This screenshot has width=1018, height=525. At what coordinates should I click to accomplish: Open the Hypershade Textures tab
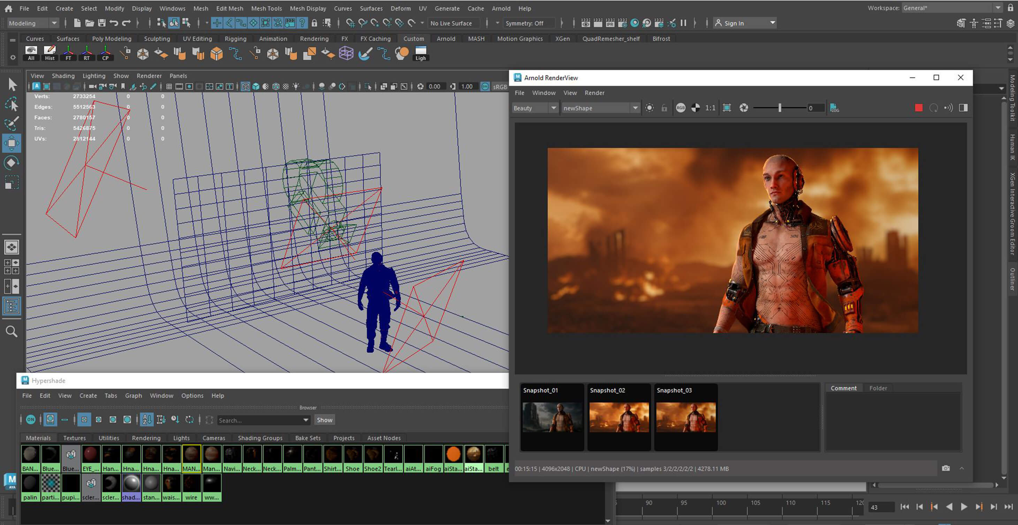74,438
